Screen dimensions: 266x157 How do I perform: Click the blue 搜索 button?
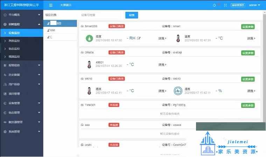click(132, 15)
